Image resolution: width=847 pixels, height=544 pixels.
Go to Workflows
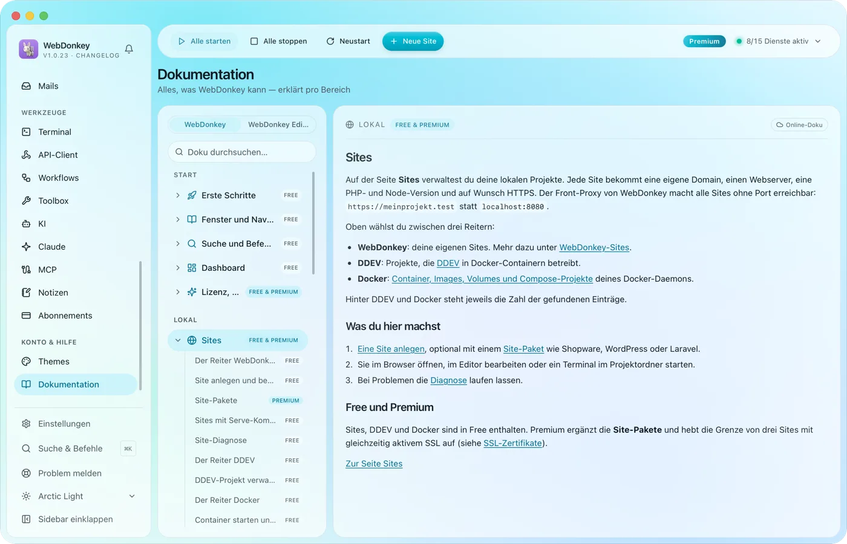(x=76, y=178)
